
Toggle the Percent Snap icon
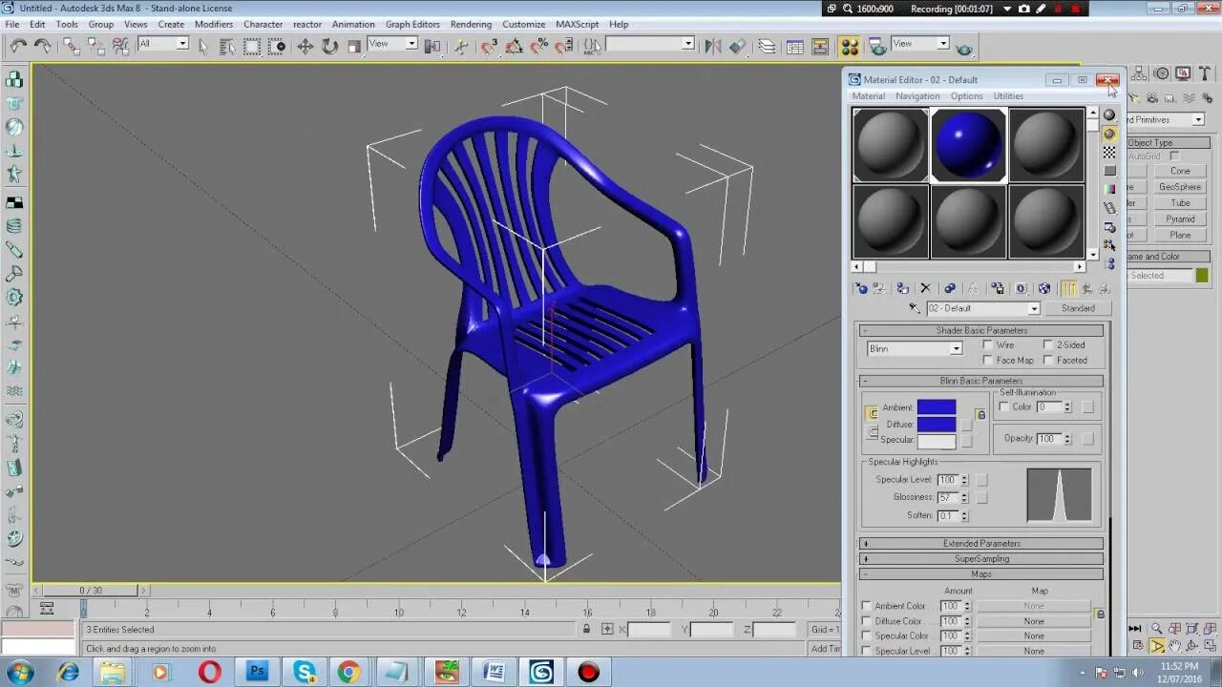(x=538, y=45)
